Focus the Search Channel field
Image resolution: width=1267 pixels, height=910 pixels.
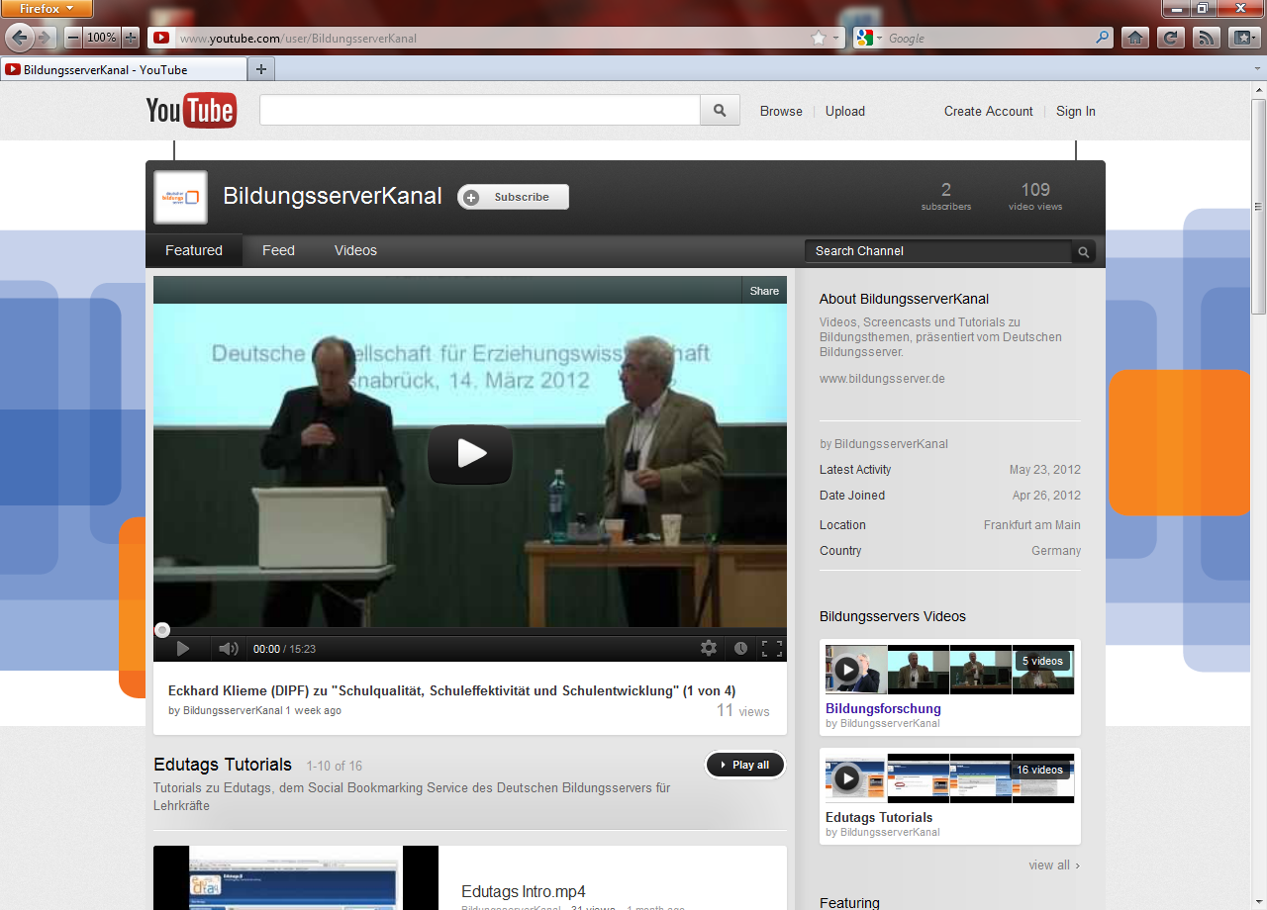point(938,251)
